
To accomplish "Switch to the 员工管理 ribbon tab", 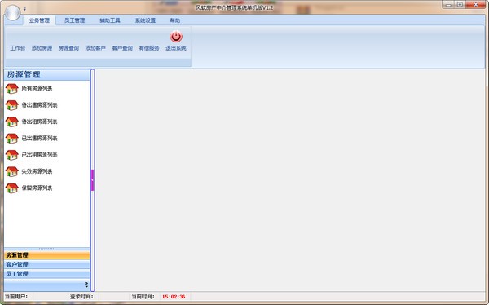I will [74, 20].
